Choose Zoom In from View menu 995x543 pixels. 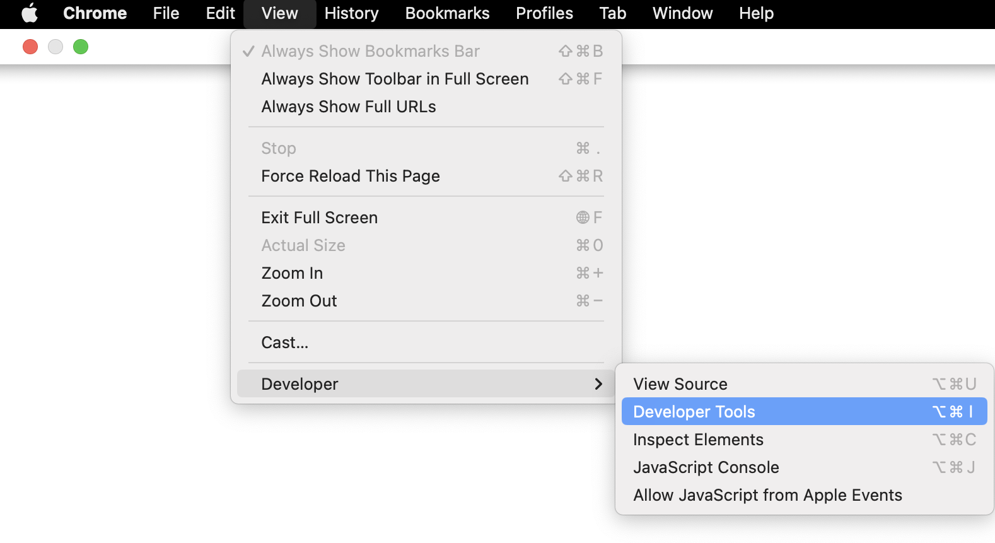pyautogui.click(x=426, y=273)
